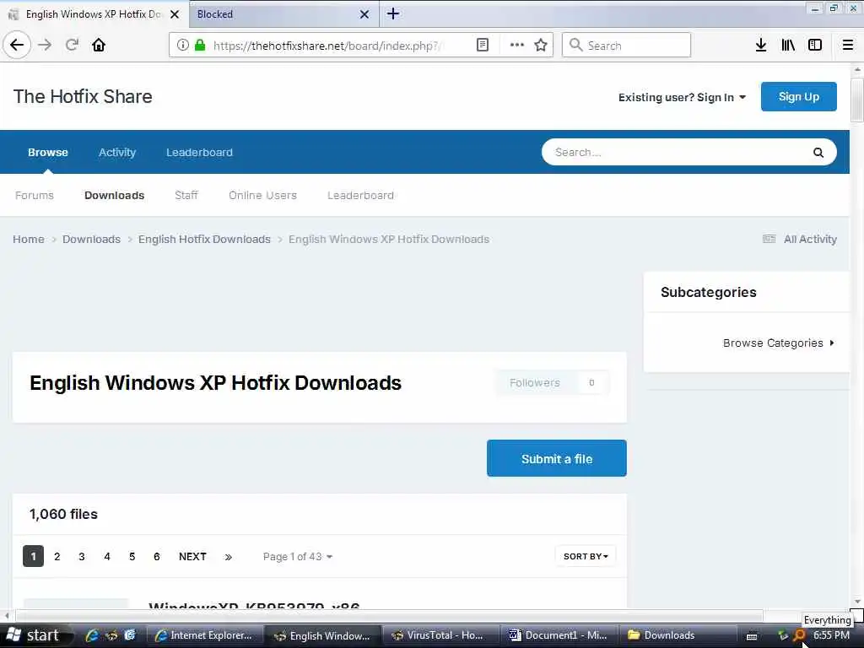Open the Windows Start button
The height and width of the screenshot is (648, 864).
click(35, 635)
